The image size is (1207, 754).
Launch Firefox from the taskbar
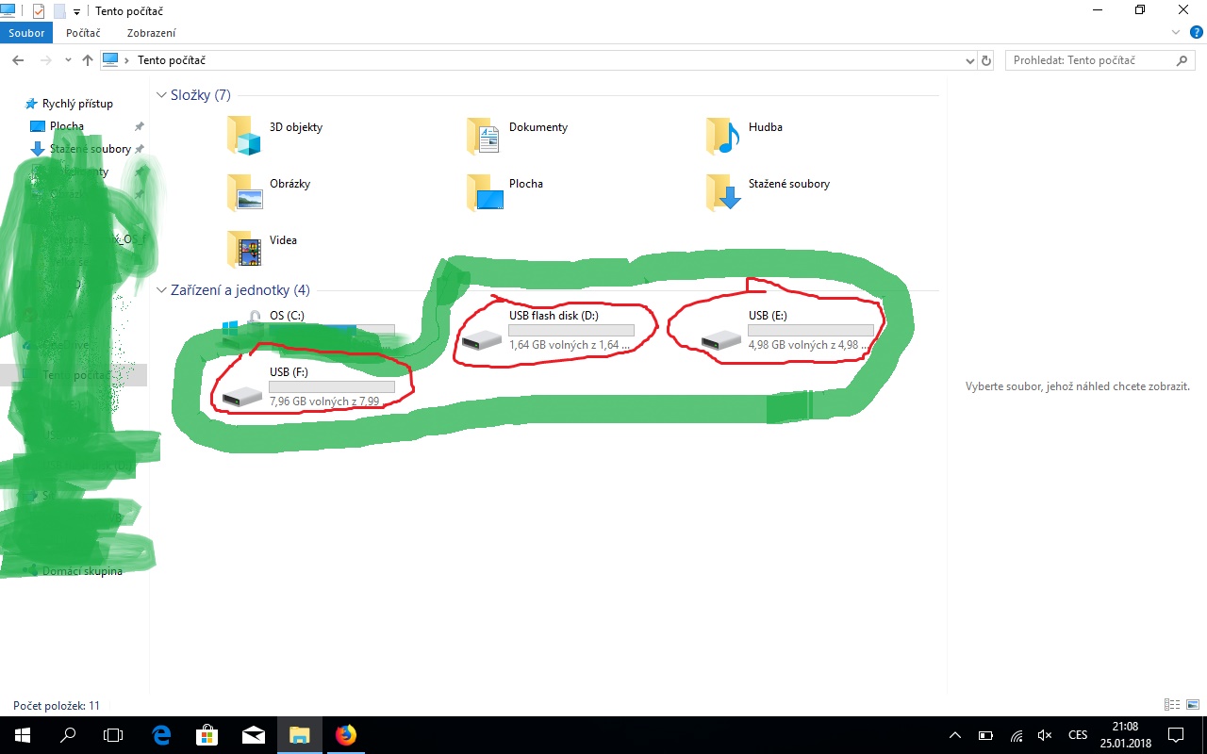(346, 735)
